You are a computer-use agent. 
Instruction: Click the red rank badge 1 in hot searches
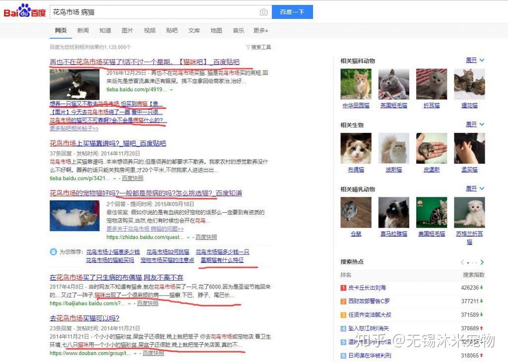[343, 287]
